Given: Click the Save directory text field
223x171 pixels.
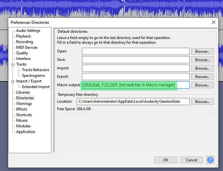Looking at the screenshot, I should click(x=136, y=60).
